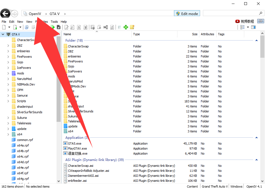Click the import file icon with green arrow
Screen dimensions: 265x189
pyautogui.click(x=15, y=27)
